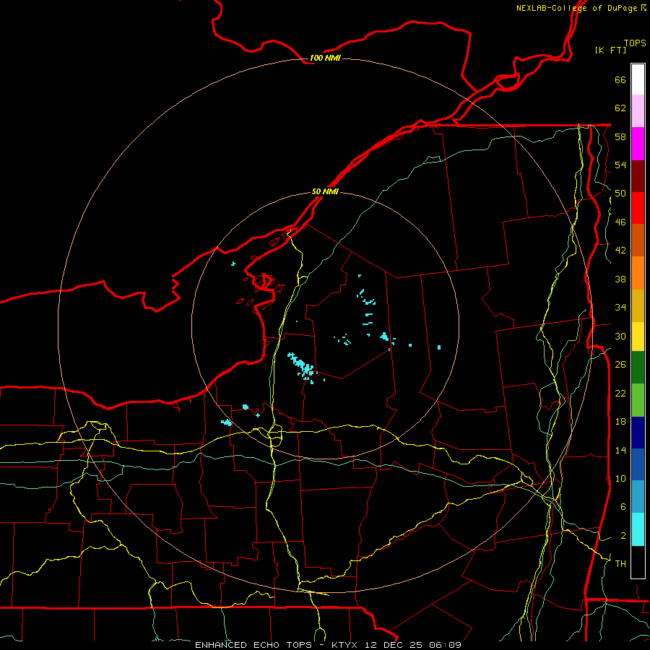This screenshot has width=650, height=650.
Task: Select the 50 value on the legend scale
Action: pos(620,194)
